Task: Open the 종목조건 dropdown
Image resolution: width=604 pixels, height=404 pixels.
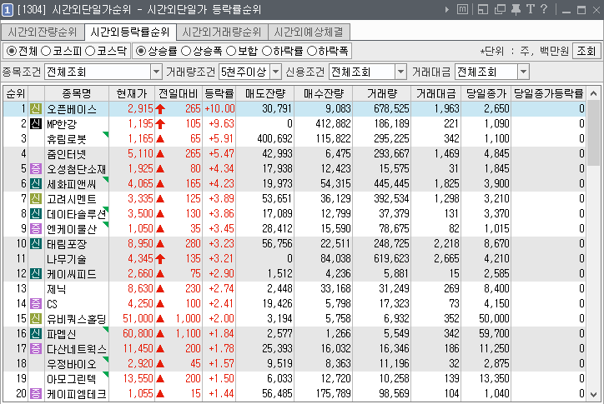Action: click(x=156, y=72)
